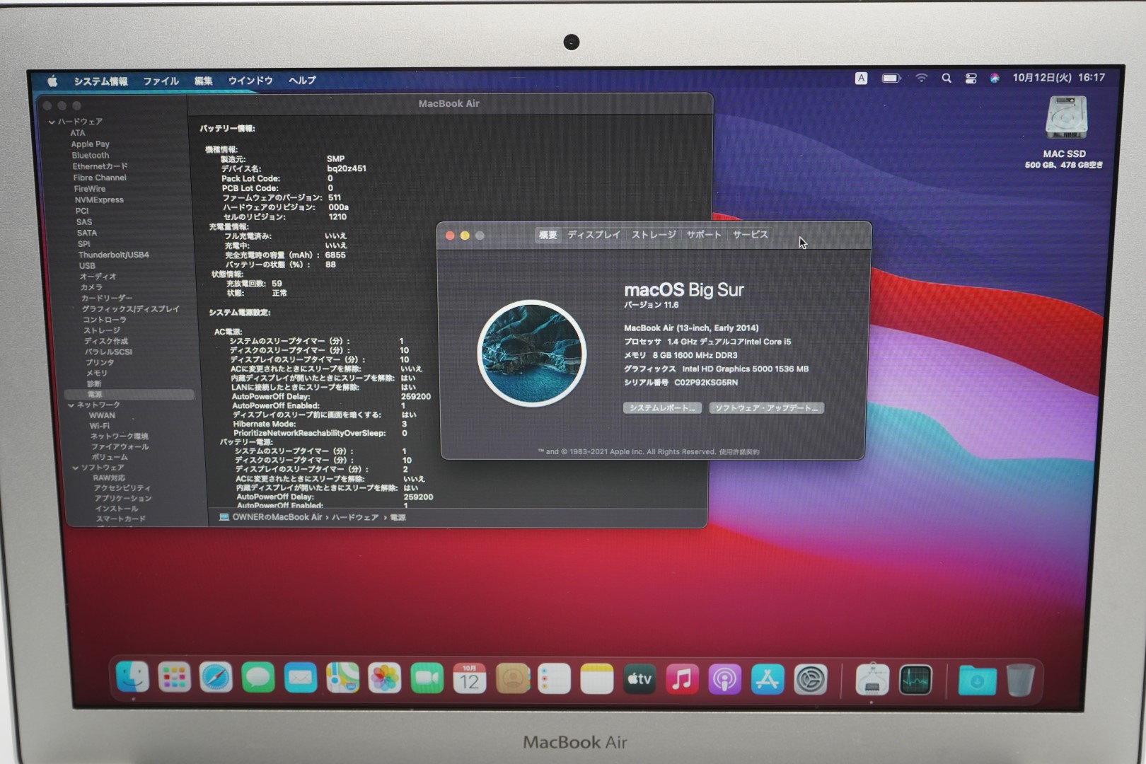
Task: Open Control Center in menu bar
Action: (971, 79)
